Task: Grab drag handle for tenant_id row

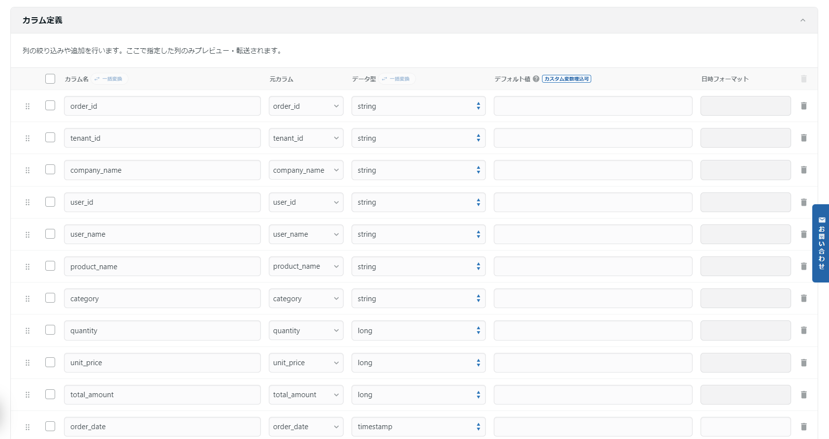Action: point(28,138)
